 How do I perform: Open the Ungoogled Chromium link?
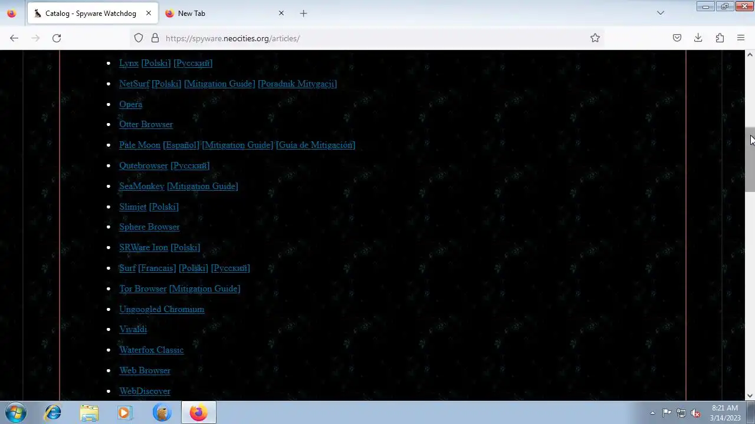click(x=162, y=309)
